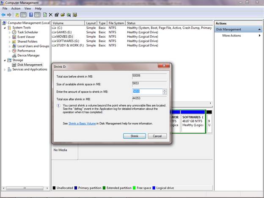Open the View menu
264x198 pixels.
(x=27, y=8)
